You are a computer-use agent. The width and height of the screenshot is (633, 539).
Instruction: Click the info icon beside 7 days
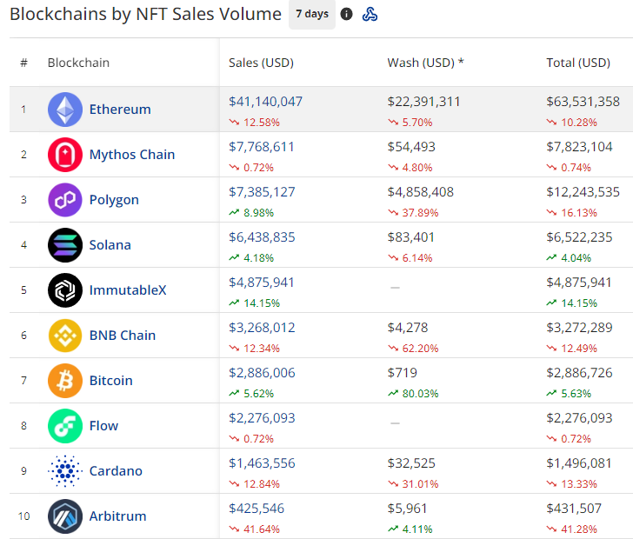346,14
